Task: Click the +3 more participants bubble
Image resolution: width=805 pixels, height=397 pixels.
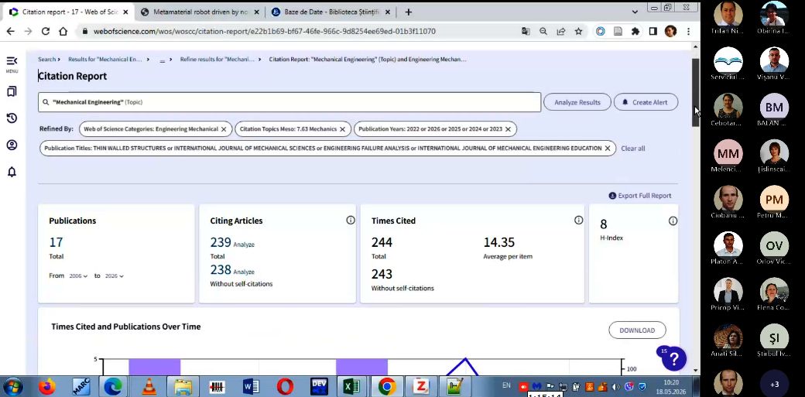Action: click(774, 384)
